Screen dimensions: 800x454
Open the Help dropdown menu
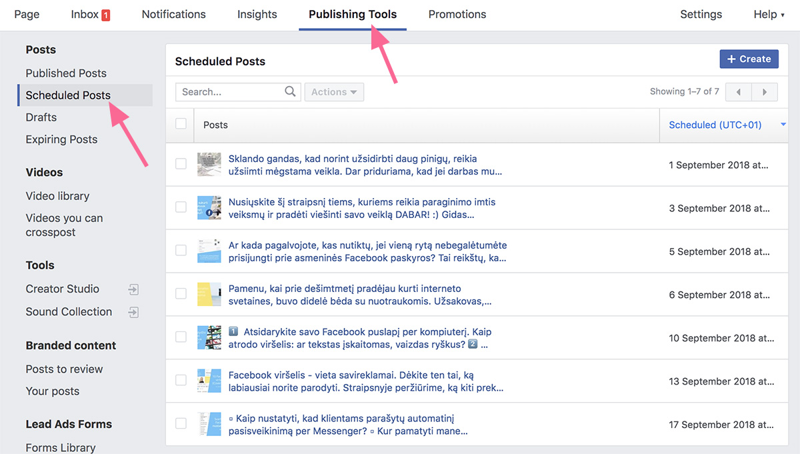tap(769, 14)
